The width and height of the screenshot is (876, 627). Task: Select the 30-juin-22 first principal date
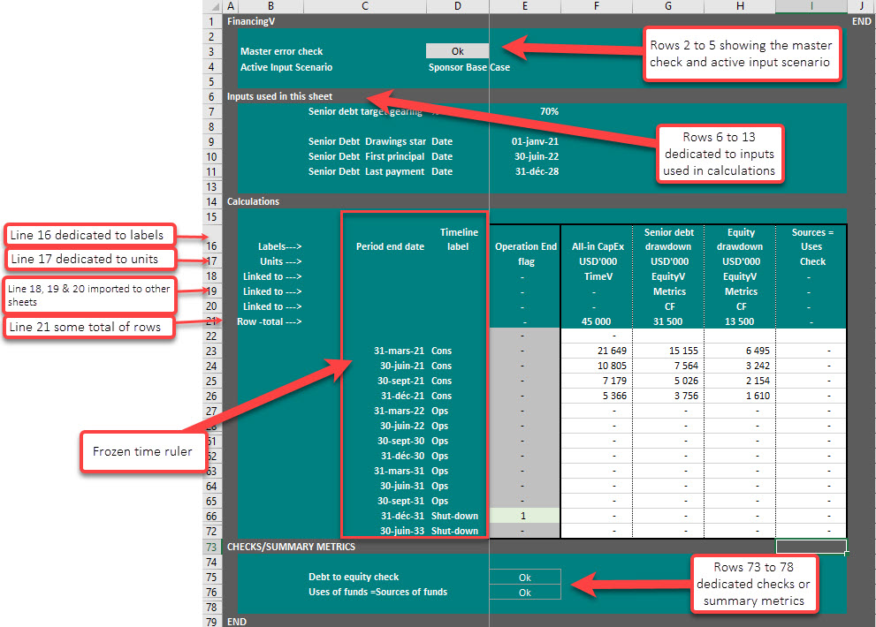(x=537, y=157)
